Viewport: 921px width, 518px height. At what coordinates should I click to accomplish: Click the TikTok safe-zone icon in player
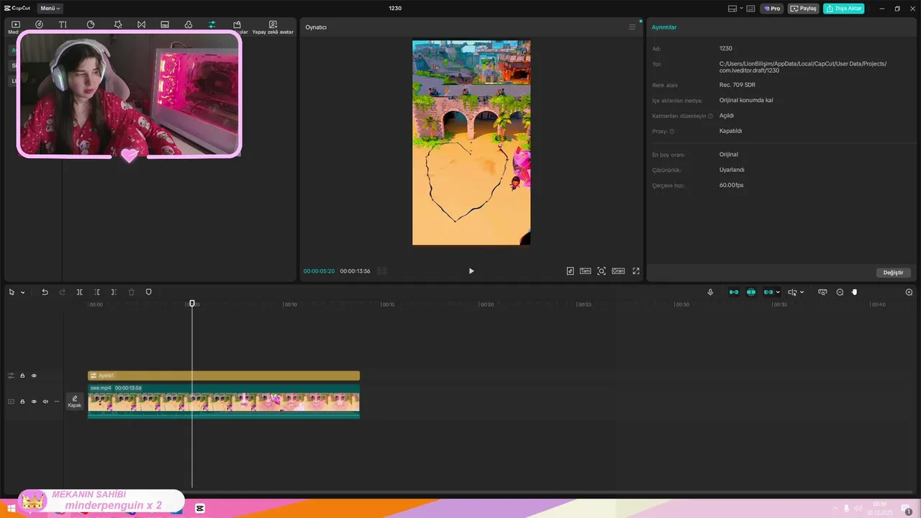(x=571, y=271)
